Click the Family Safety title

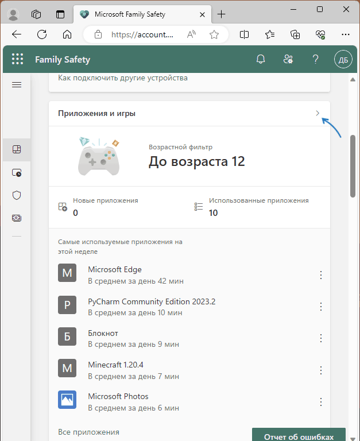[x=63, y=60]
